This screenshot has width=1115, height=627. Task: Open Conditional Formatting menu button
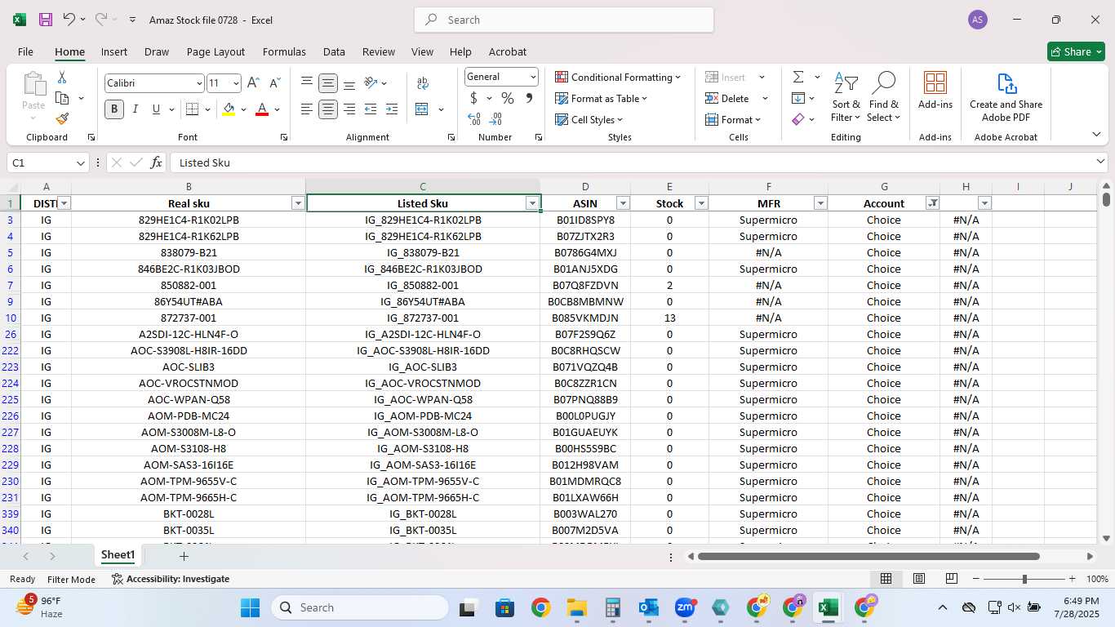pyautogui.click(x=618, y=77)
